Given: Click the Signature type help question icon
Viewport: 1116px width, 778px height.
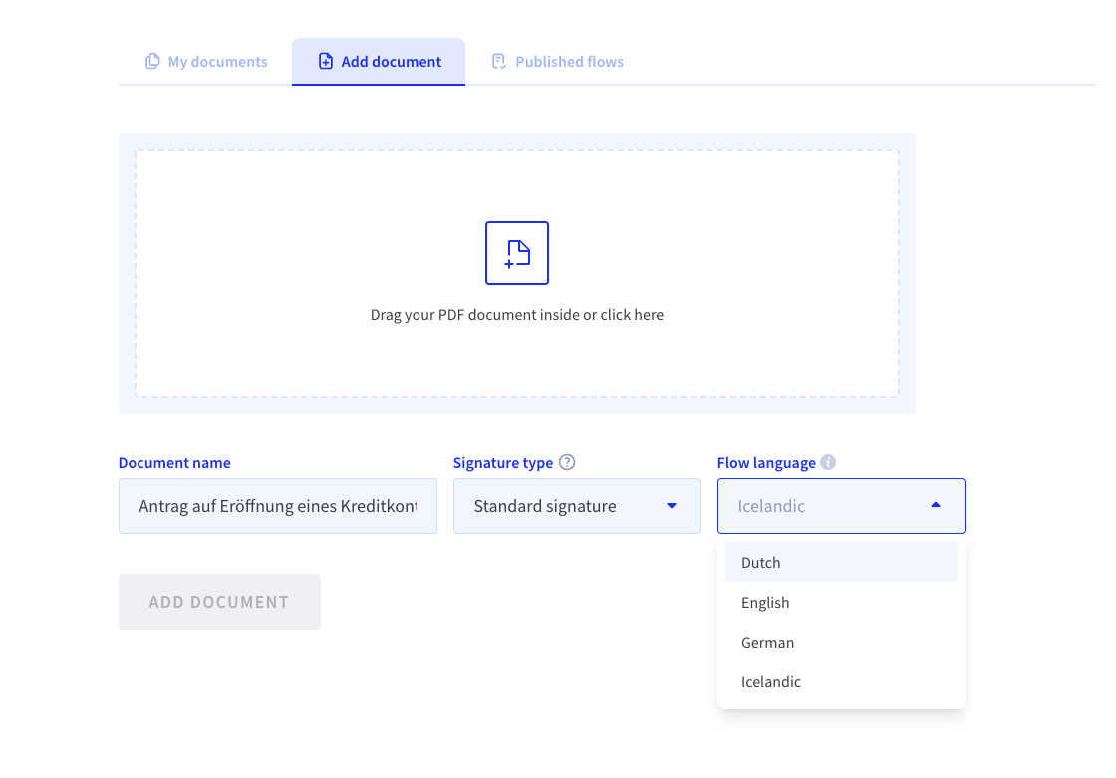Looking at the screenshot, I should [x=567, y=462].
